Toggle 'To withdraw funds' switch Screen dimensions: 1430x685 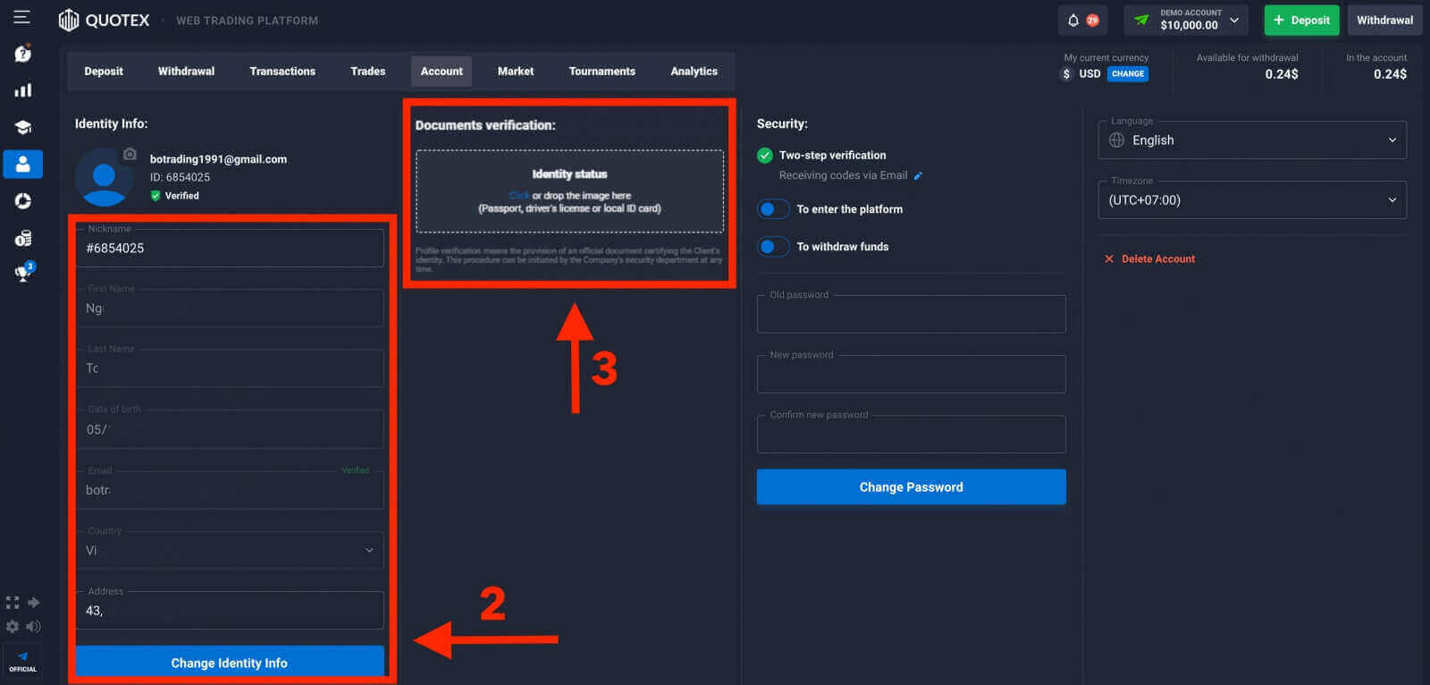(772, 247)
